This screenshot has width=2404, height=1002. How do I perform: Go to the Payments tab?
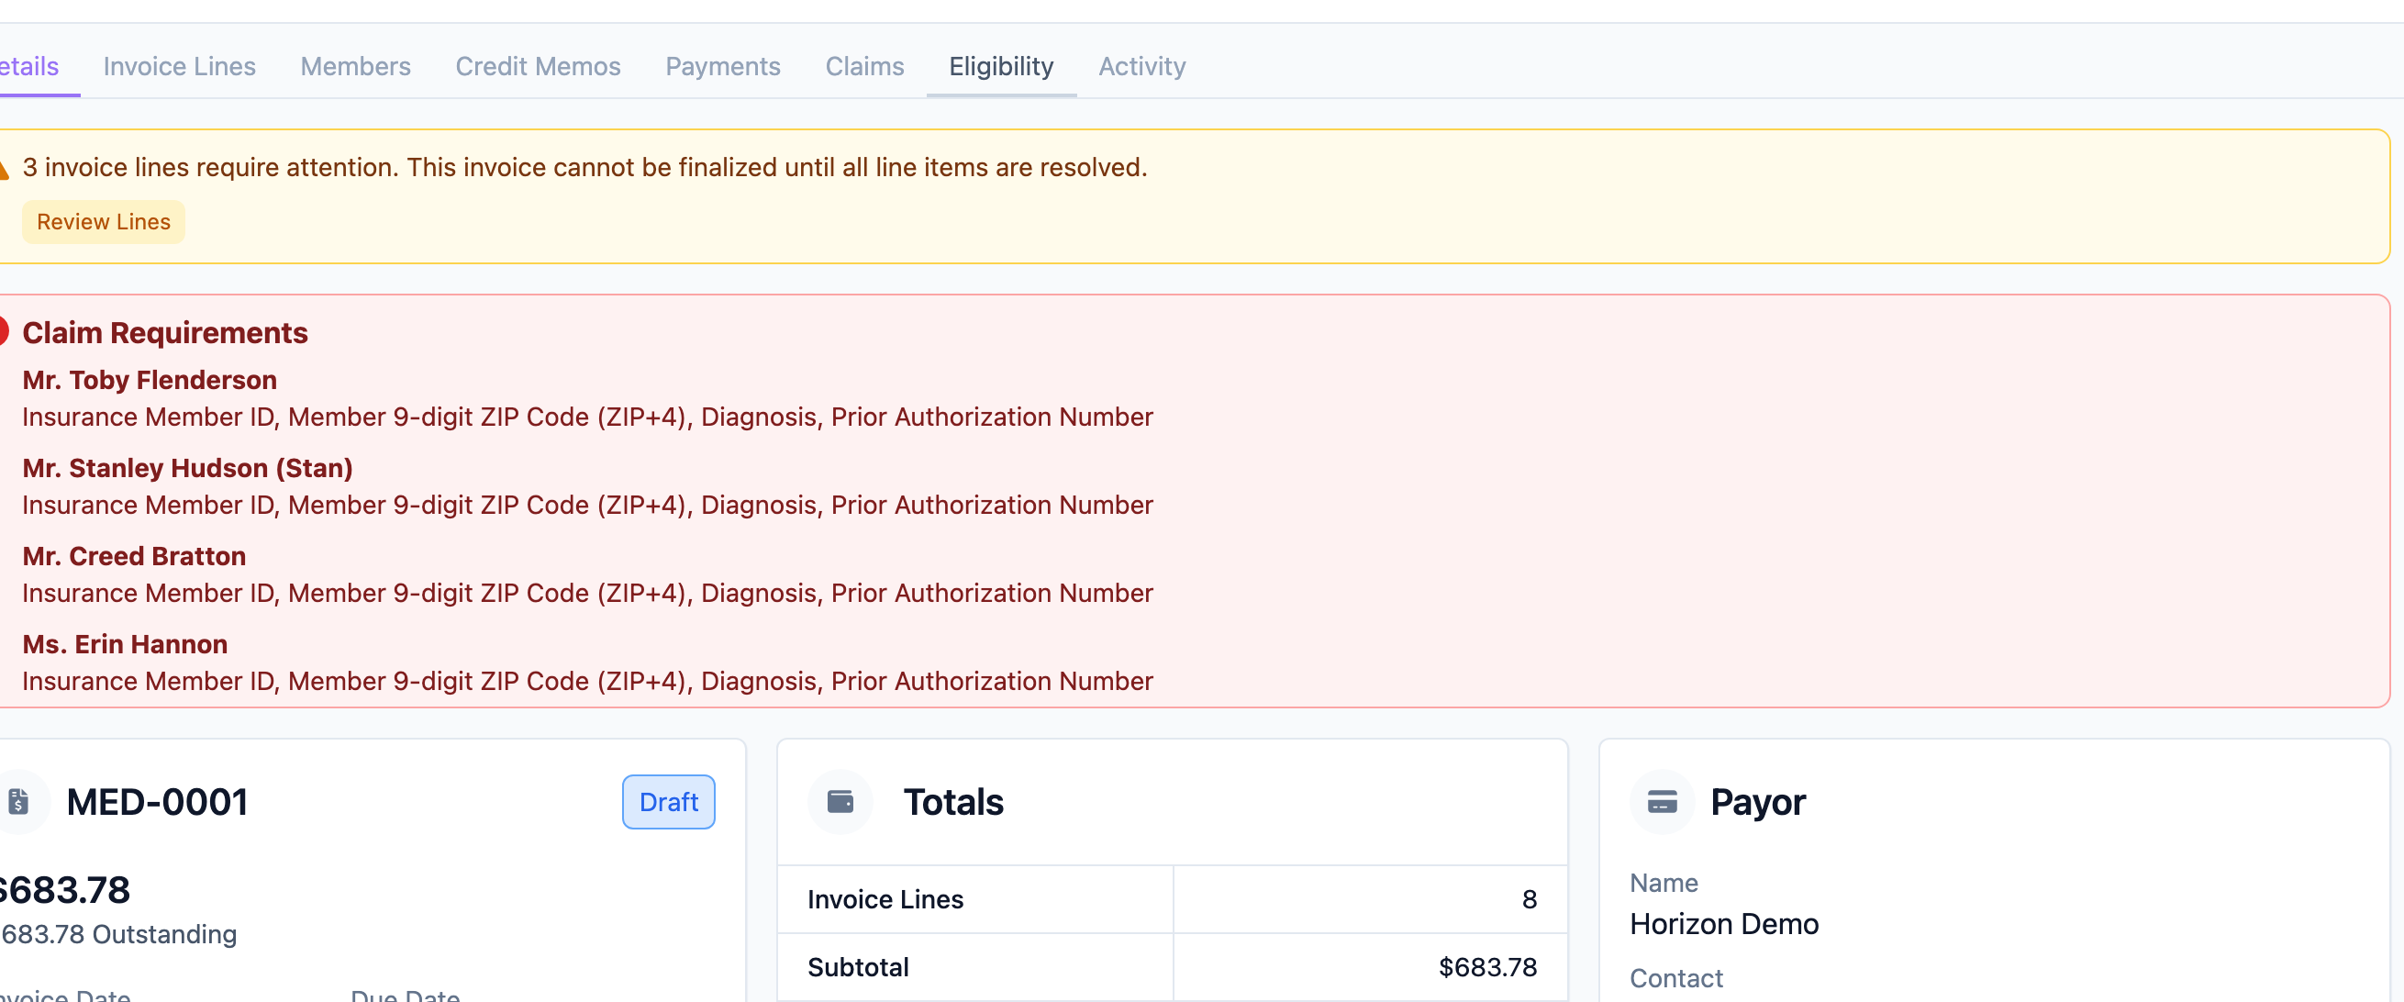coord(722,66)
